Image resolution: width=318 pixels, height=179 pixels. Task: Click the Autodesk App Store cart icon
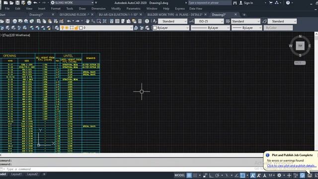tap(271, 3)
